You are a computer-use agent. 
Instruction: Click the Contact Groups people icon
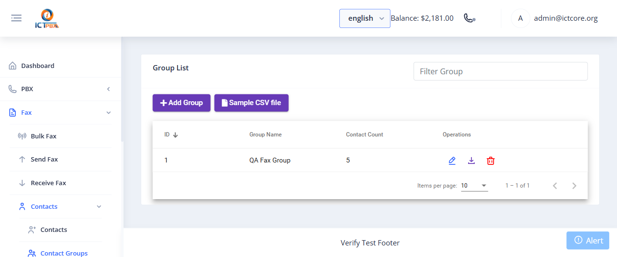pyautogui.click(x=32, y=253)
